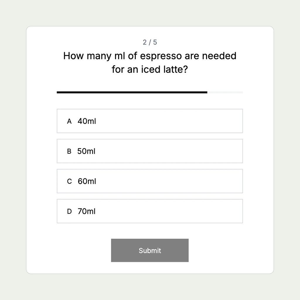The width and height of the screenshot is (300, 300).
Task: Click the question text about espresso
Action: point(150,62)
